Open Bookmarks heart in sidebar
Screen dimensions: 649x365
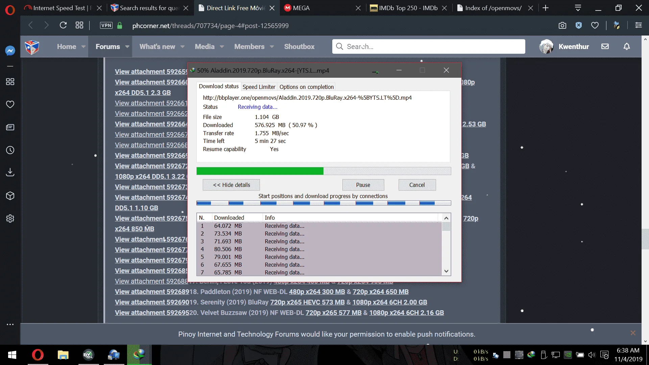pyautogui.click(x=10, y=104)
